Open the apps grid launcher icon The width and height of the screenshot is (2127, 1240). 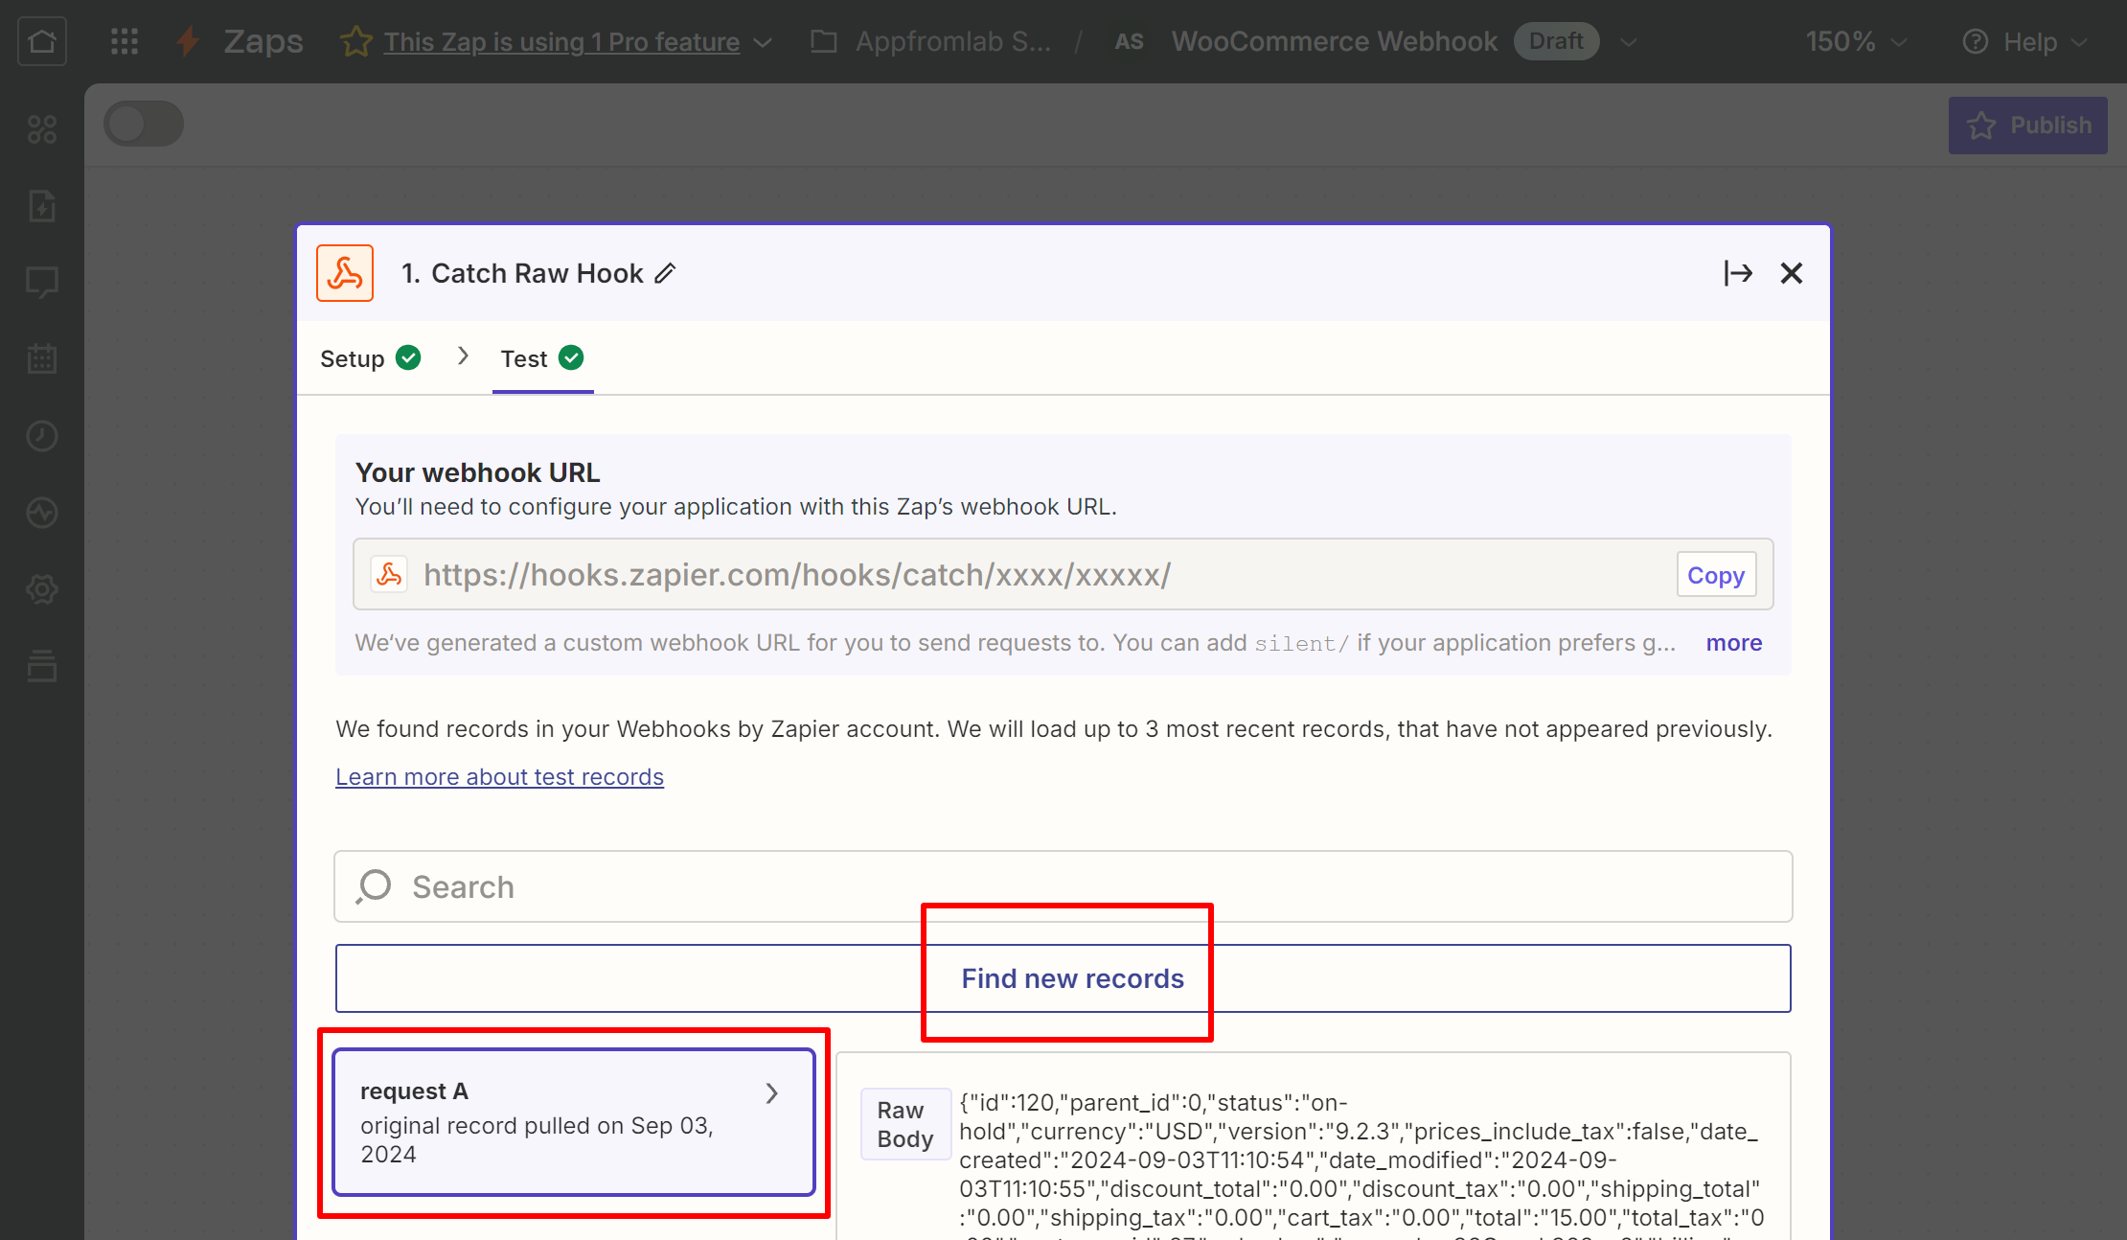tap(125, 41)
